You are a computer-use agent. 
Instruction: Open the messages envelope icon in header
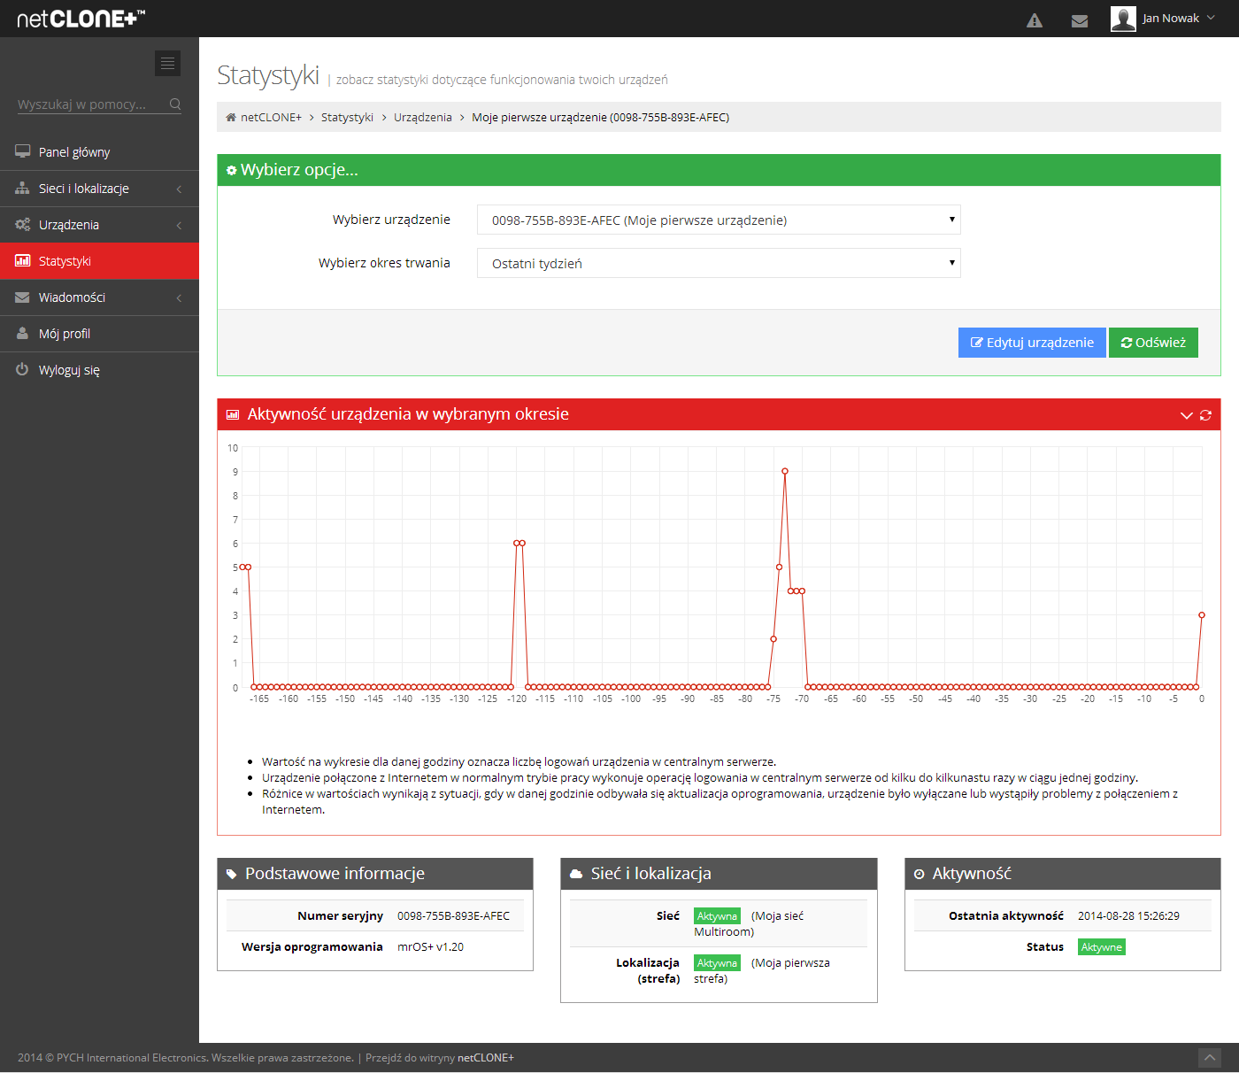[x=1079, y=20]
